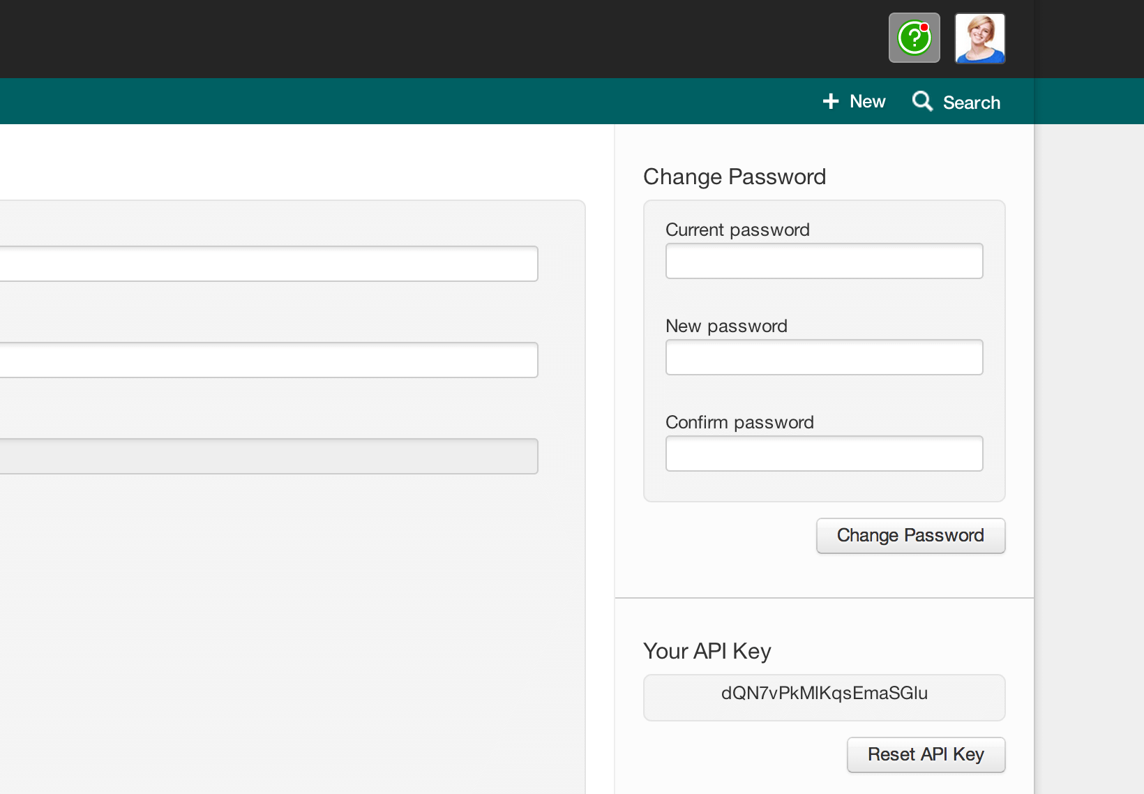1144x794 pixels.
Task: Click the "New password" field label
Action: [726, 326]
